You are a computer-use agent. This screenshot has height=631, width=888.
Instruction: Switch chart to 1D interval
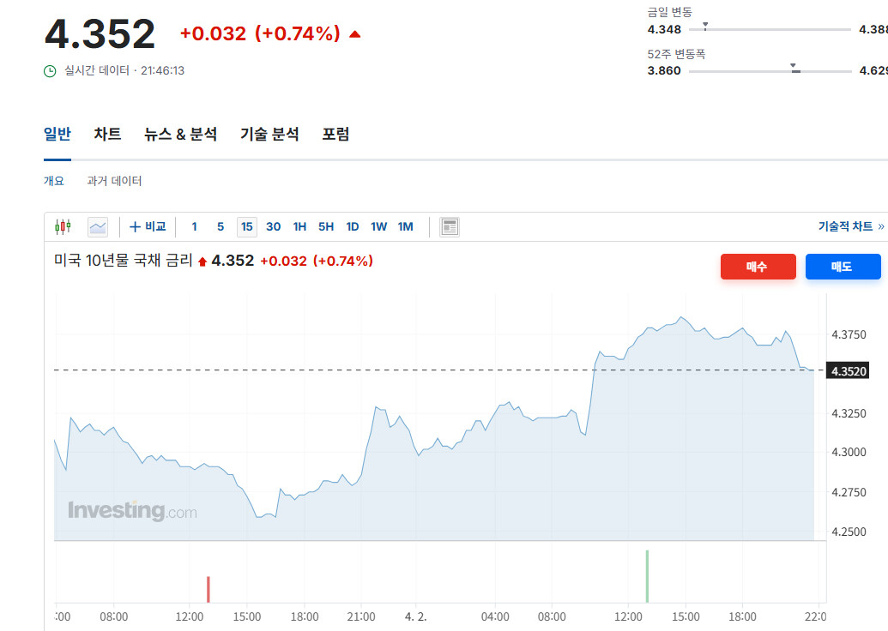352,227
